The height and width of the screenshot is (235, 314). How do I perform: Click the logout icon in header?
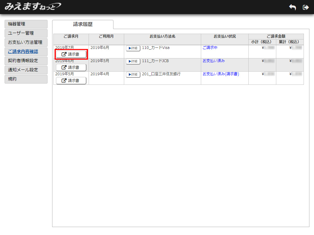(305, 7)
